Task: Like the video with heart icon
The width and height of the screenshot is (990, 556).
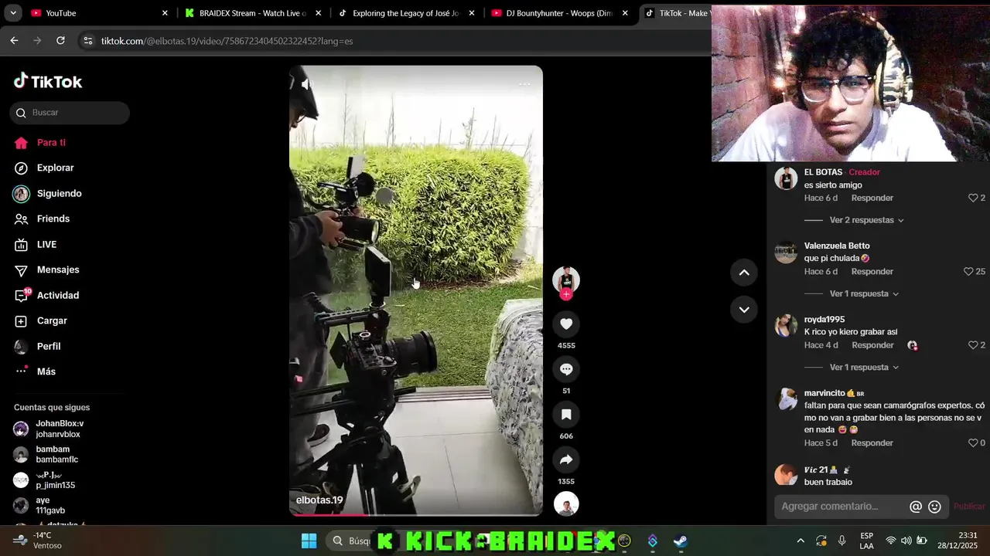Action: point(566,324)
